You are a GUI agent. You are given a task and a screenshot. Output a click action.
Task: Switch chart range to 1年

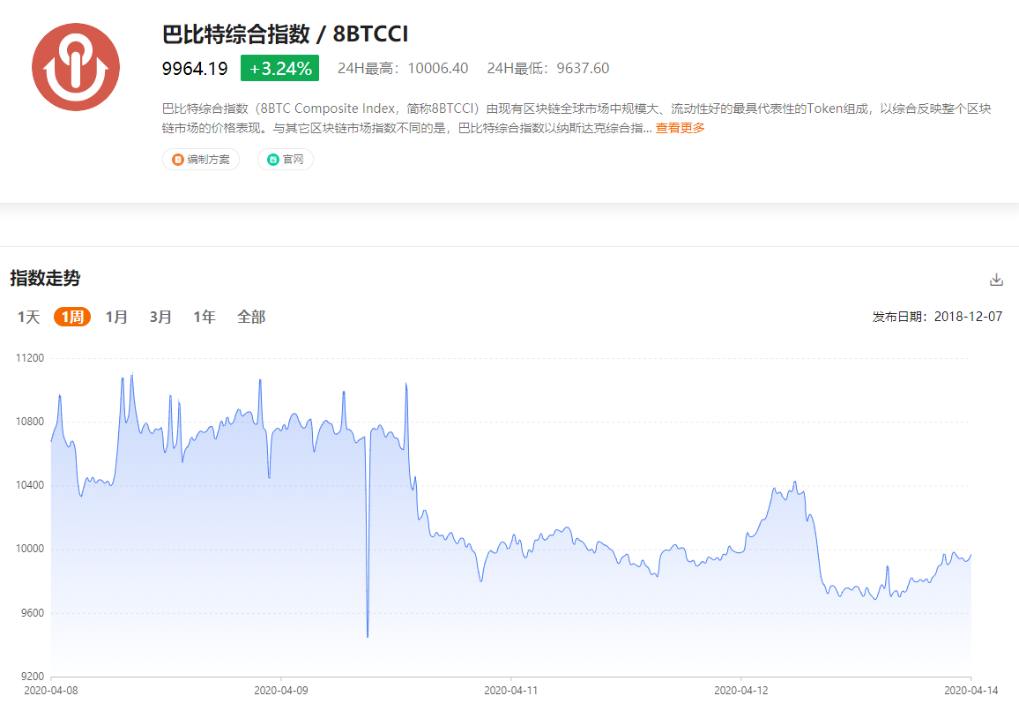point(204,317)
